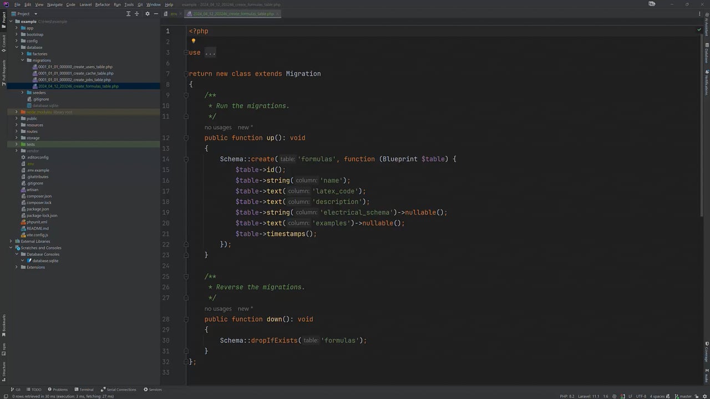The width and height of the screenshot is (710, 399).
Task: Open the Pull Requests tool window
Action: [x=3, y=73]
